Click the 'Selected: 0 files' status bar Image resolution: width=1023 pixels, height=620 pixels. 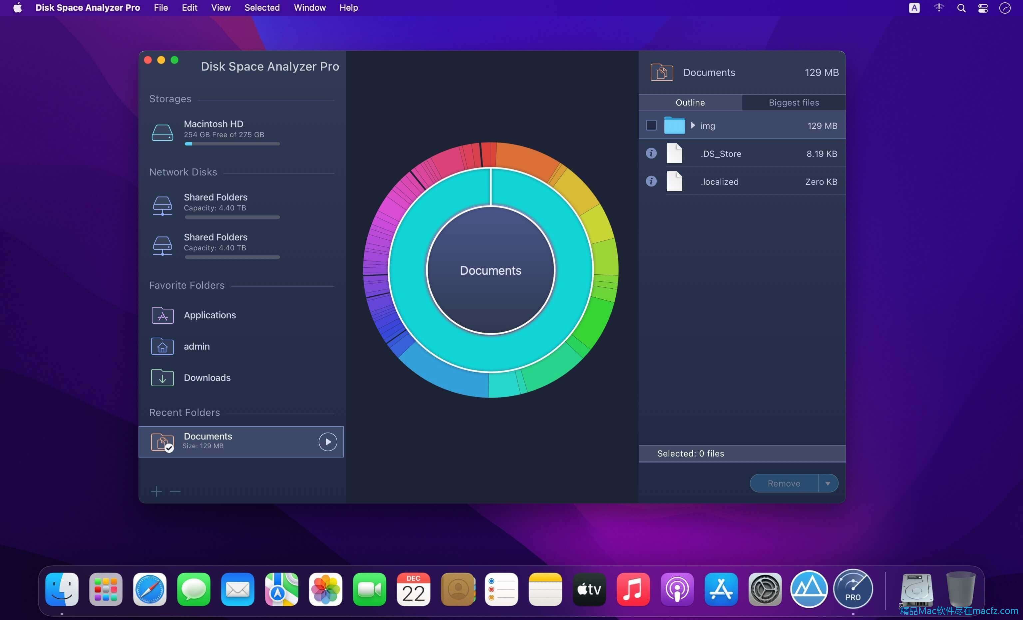coord(742,454)
